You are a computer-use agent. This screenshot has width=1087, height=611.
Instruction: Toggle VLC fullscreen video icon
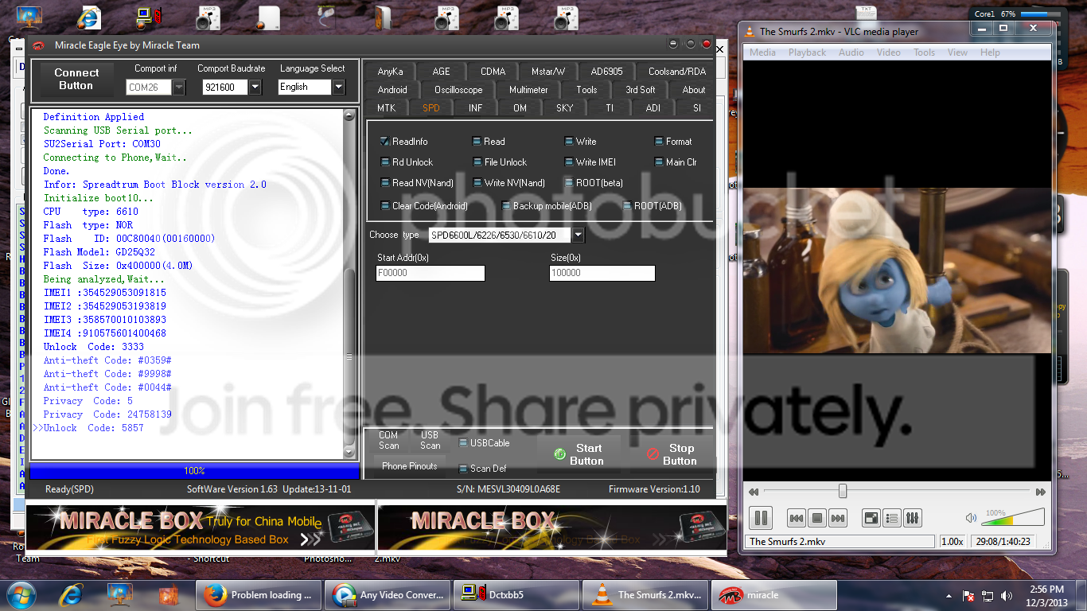(871, 519)
